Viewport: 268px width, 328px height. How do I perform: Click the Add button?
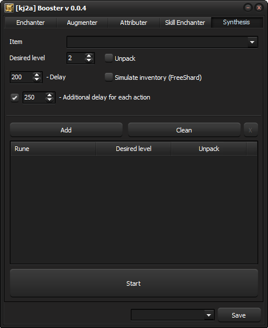(x=66, y=130)
